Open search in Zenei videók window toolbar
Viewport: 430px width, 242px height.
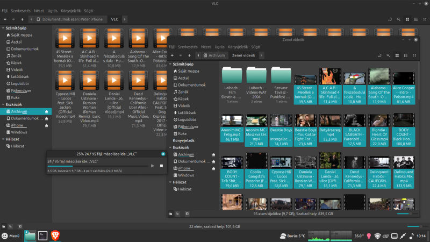click(x=388, y=55)
